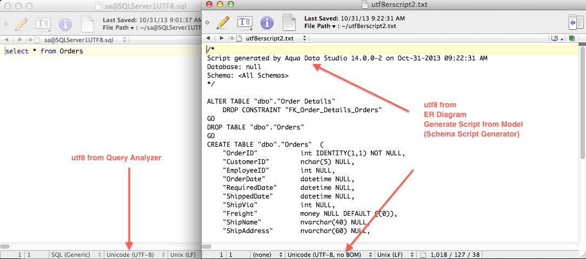
Task: Open Unicode (UTF-8, no BOM) encoding popup
Action: pyautogui.click(x=329, y=255)
